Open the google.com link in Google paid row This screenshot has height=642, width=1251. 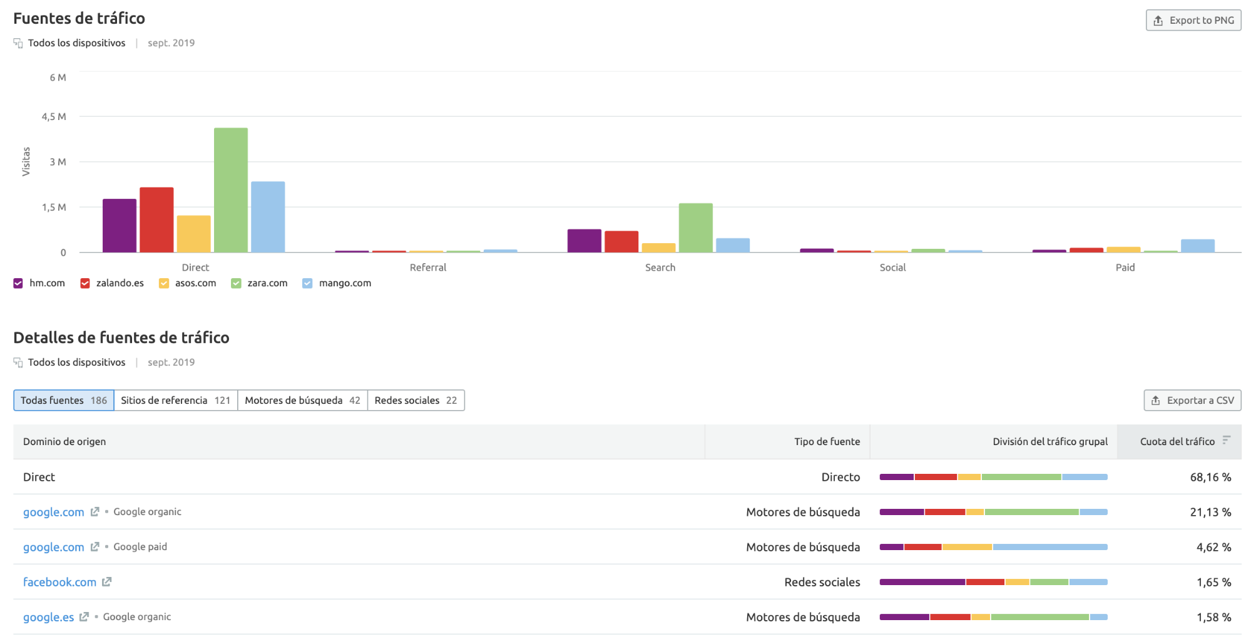pos(54,547)
